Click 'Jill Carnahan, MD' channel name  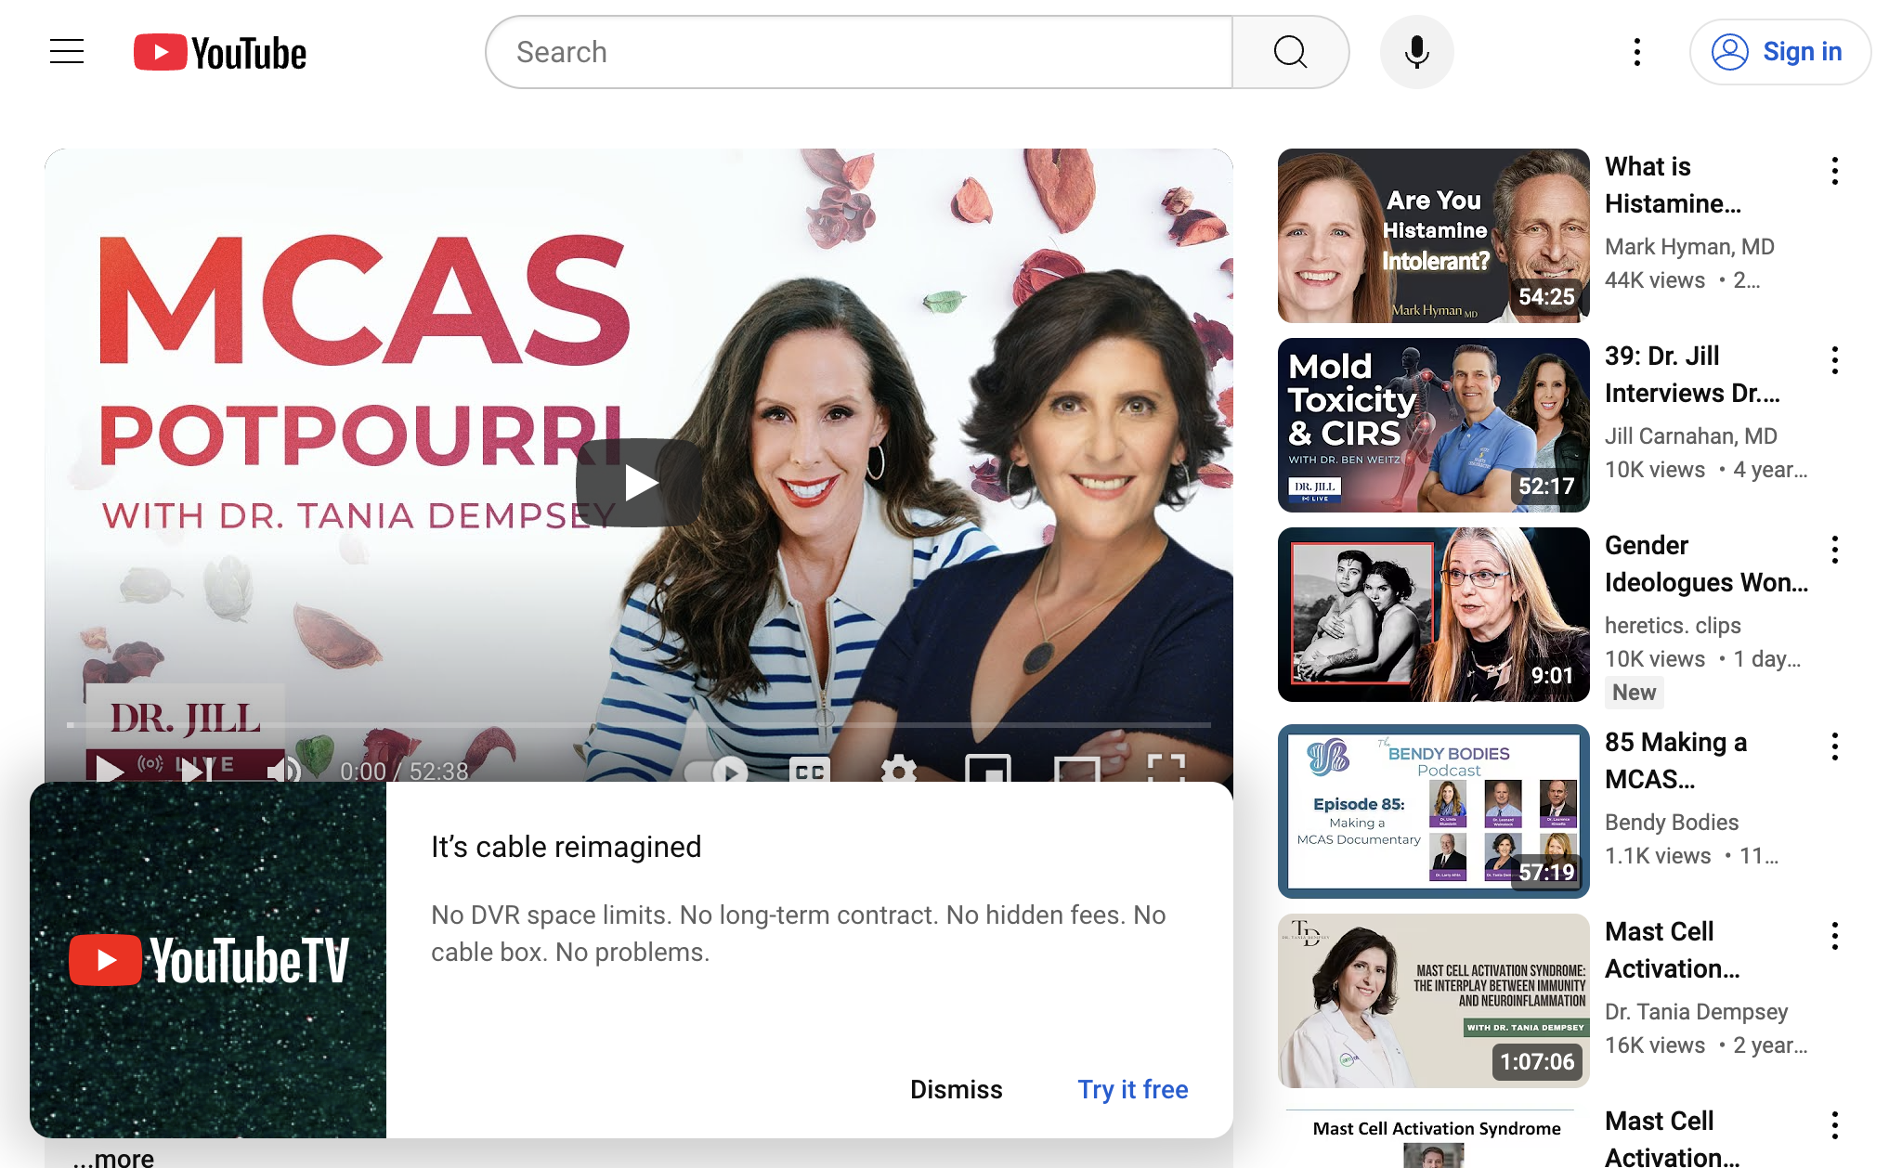click(1691, 435)
